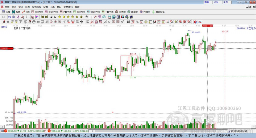This screenshot has width=256, height=138.
Task: Toggle the crosshair cursor
Action: (x=91, y=17)
